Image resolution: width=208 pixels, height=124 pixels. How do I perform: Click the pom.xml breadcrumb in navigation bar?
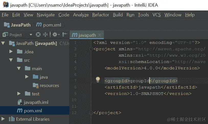pos(49,25)
